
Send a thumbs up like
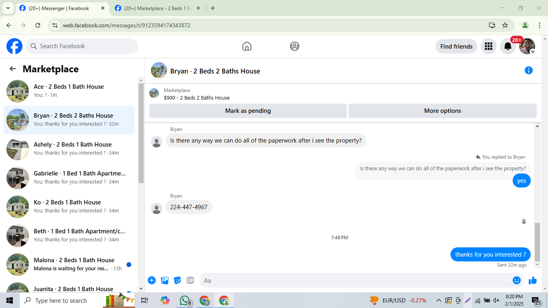(533, 280)
